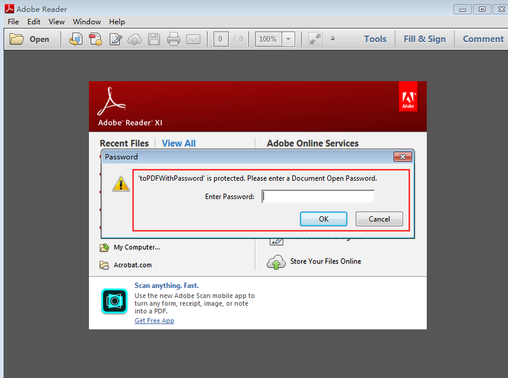Screen dimensions: 508x378
Task: Select the Email document icon
Action: pyautogui.click(x=192, y=39)
